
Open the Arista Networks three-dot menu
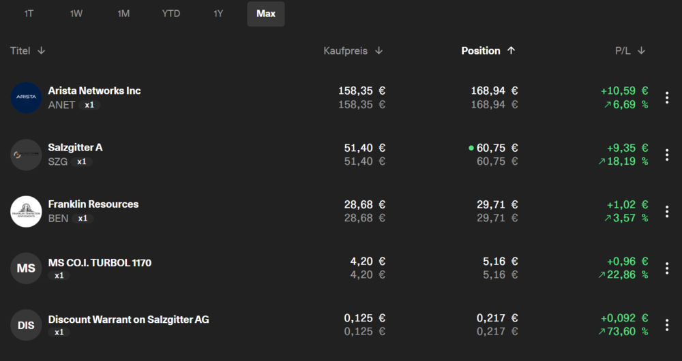click(x=667, y=98)
